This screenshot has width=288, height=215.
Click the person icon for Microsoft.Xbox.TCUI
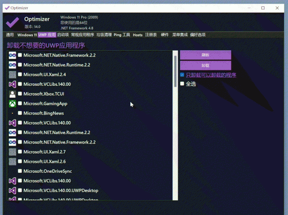[12, 94]
